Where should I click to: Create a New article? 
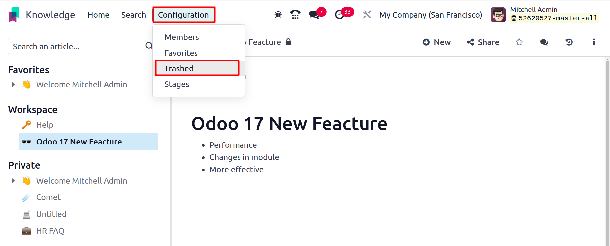click(437, 42)
